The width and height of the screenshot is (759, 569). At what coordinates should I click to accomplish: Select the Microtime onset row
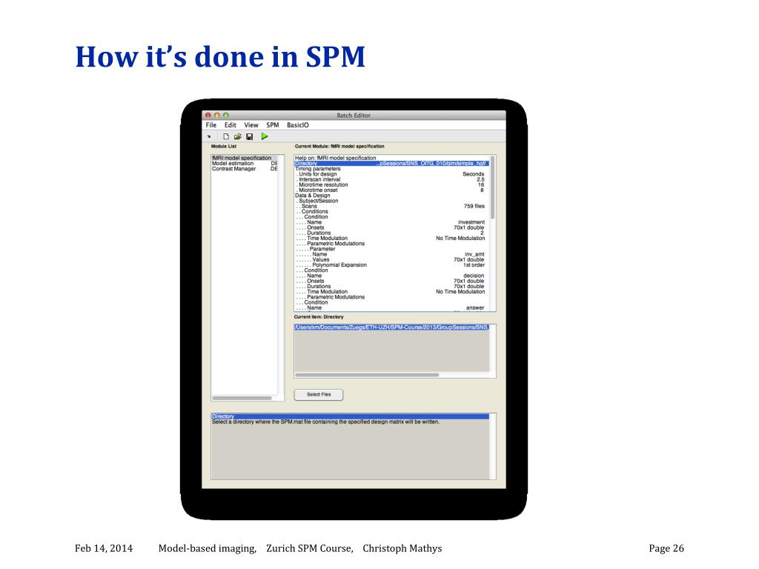tap(391, 190)
